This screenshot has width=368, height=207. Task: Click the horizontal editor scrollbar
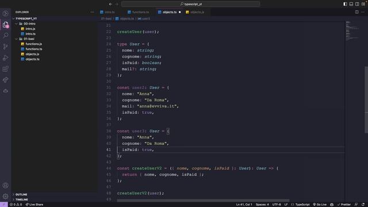[203, 201]
